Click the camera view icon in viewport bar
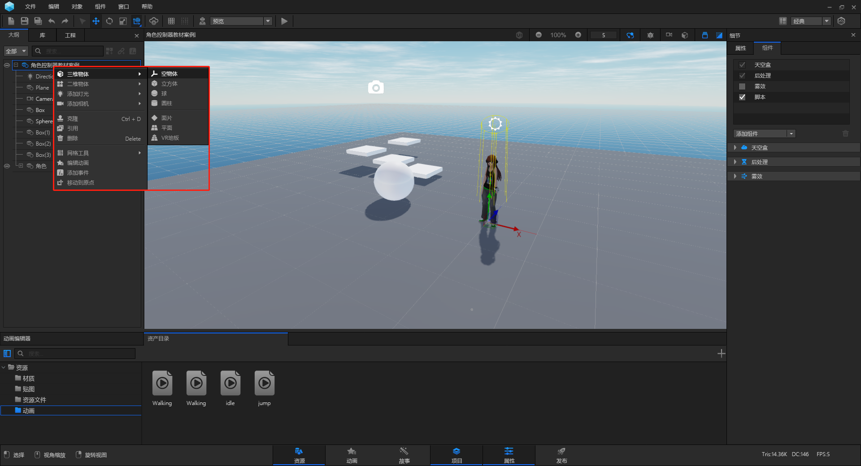The height and width of the screenshot is (466, 861). pos(669,35)
